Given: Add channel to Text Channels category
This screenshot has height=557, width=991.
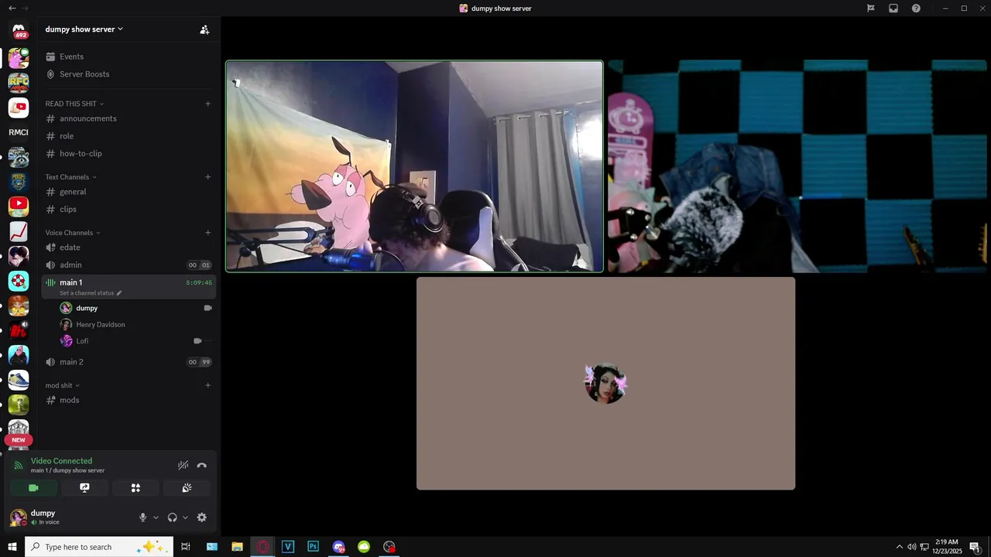Looking at the screenshot, I should click(207, 177).
